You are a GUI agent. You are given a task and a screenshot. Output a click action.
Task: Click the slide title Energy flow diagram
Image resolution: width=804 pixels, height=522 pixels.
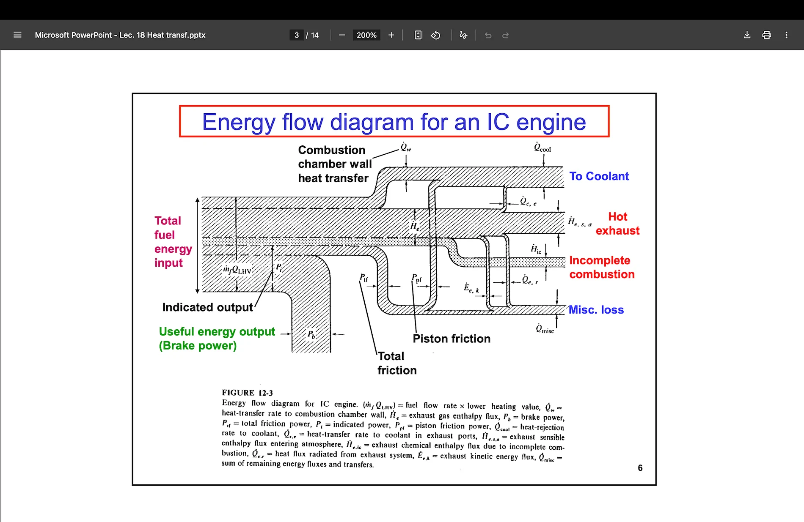click(394, 122)
